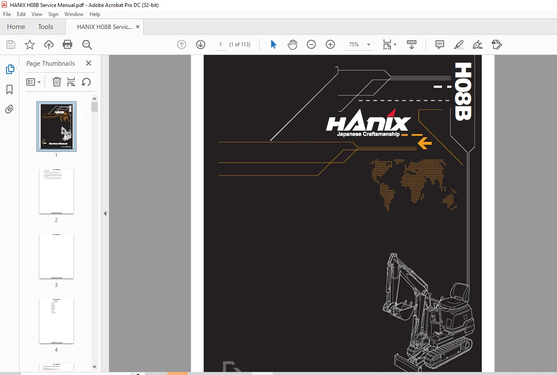Click the thumbnails scrollbar down arrow

click(95, 366)
